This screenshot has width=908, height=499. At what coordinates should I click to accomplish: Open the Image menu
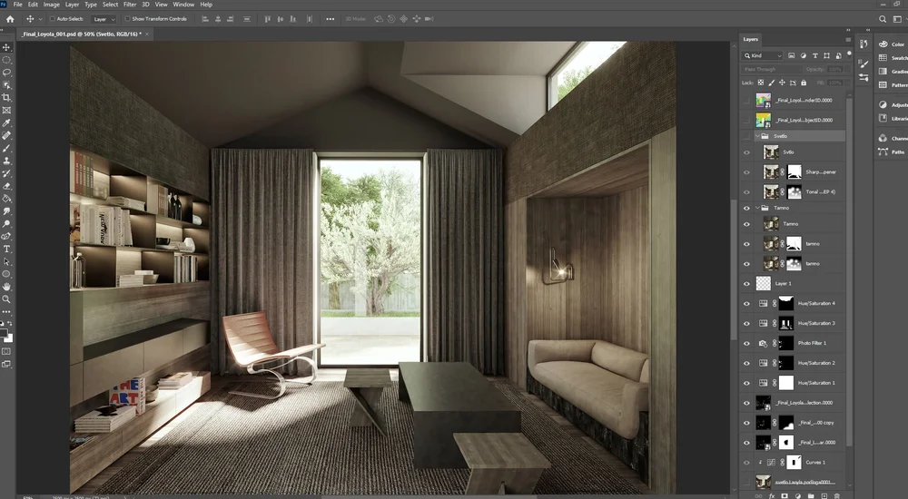[51, 5]
